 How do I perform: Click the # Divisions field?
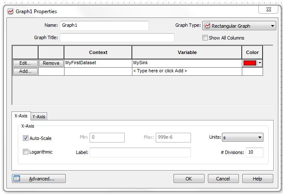click(255, 152)
